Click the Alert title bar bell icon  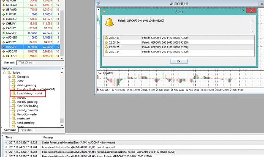(104, 11)
